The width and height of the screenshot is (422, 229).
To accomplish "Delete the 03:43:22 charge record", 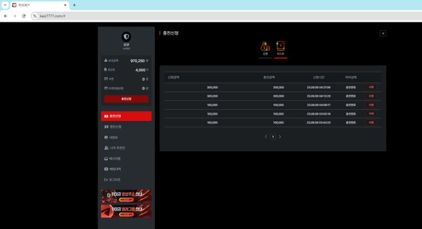I will click(371, 122).
